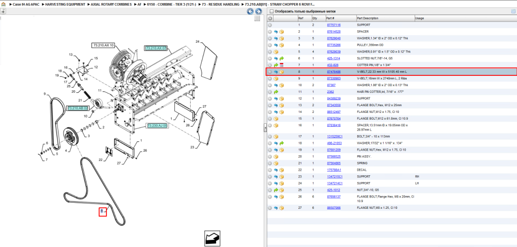Click the box icon for PULLEY,356mm OD row
Viewport: 517px width, 247px height.
(282, 45)
